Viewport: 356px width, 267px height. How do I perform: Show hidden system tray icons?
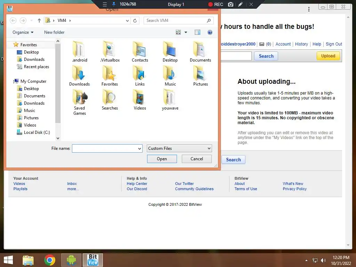(x=307, y=260)
